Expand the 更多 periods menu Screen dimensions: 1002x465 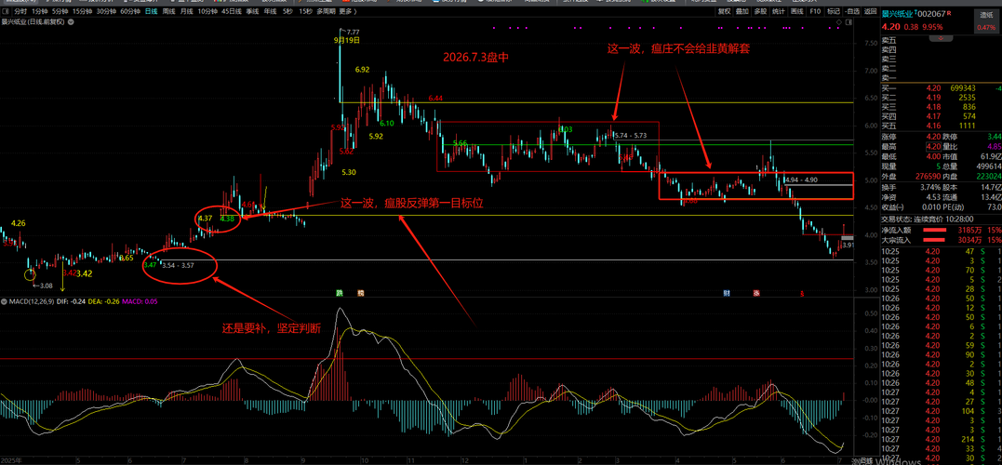[x=347, y=11]
